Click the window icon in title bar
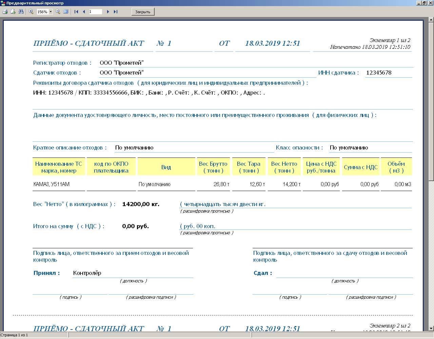 (x=3, y=3)
